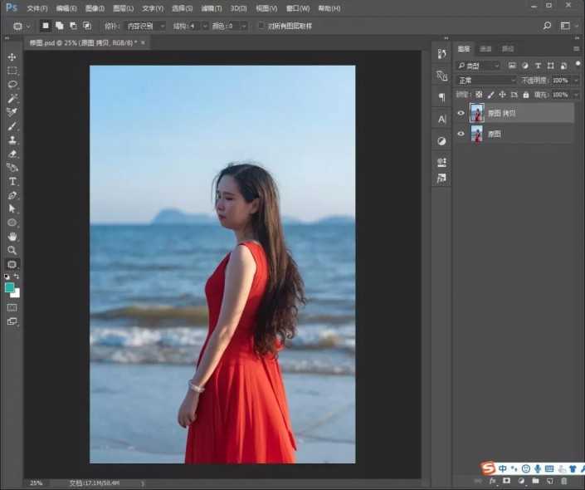585x490 pixels.
Task: Click the lock all layer button
Action: (x=526, y=95)
